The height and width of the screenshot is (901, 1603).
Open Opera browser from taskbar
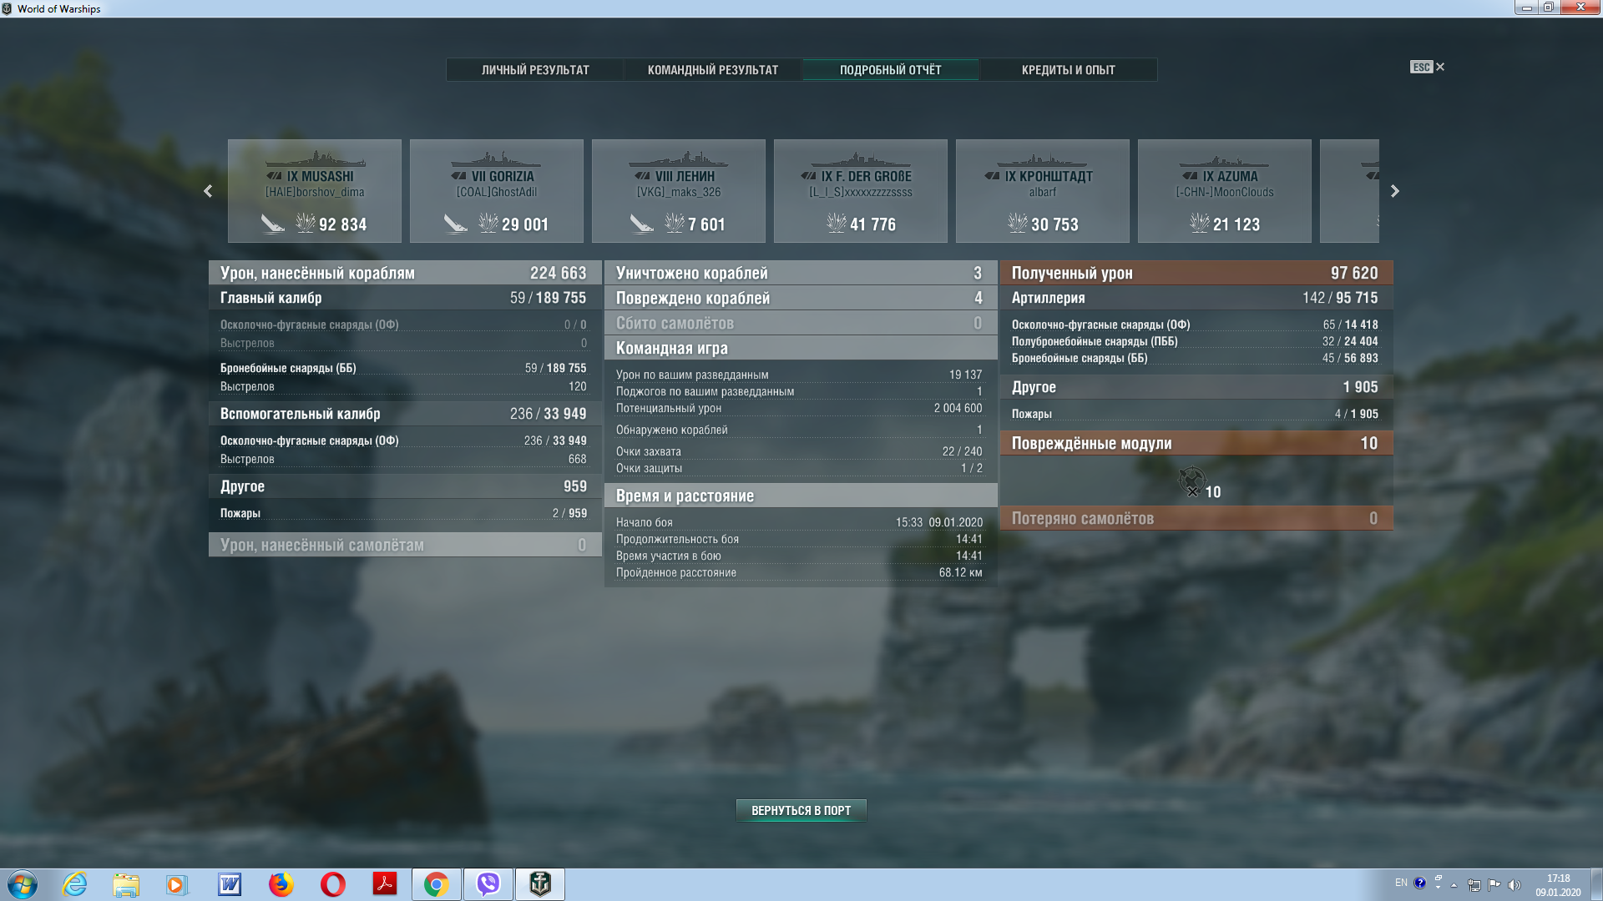[332, 883]
